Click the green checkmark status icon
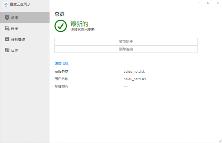 click(61, 26)
